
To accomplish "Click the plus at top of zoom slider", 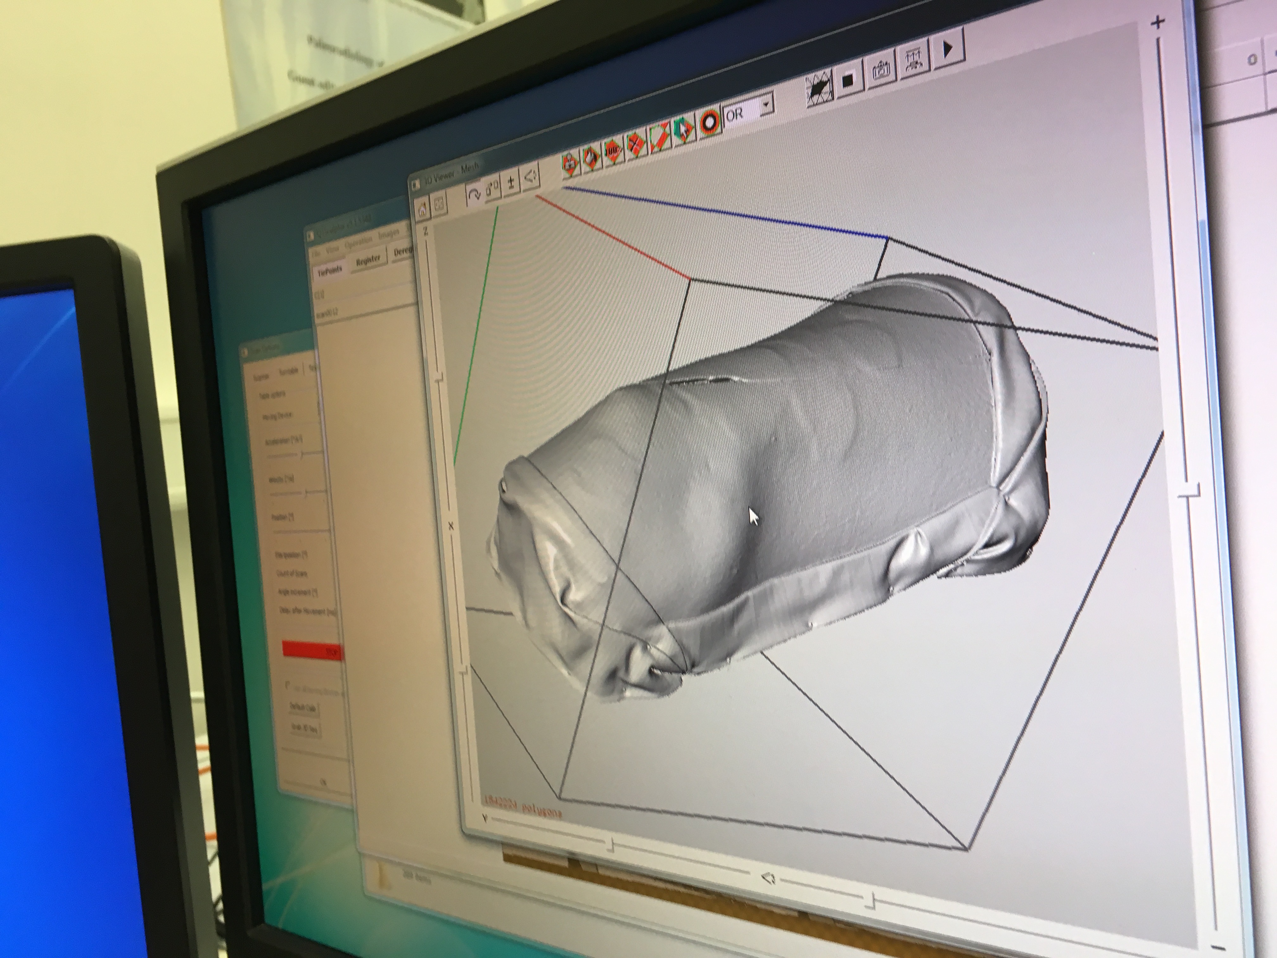I will (x=1158, y=22).
